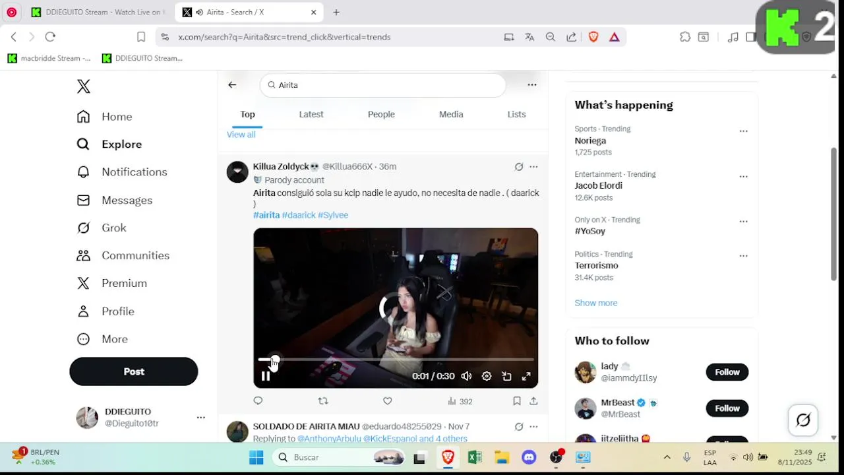Click the Post button
The image size is (844, 475).
point(134,371)
